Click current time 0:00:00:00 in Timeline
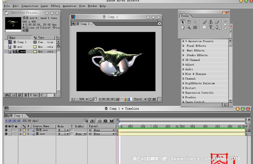This screenshot has width=253, height=164. point(13,121)
